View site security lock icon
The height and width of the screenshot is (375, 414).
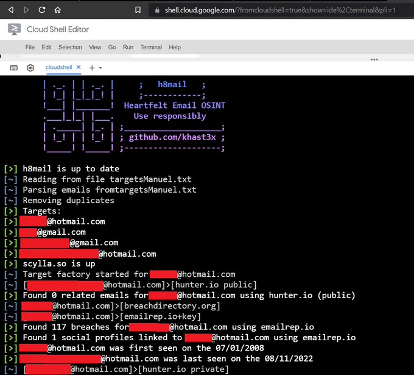click(x=157, y=10)
